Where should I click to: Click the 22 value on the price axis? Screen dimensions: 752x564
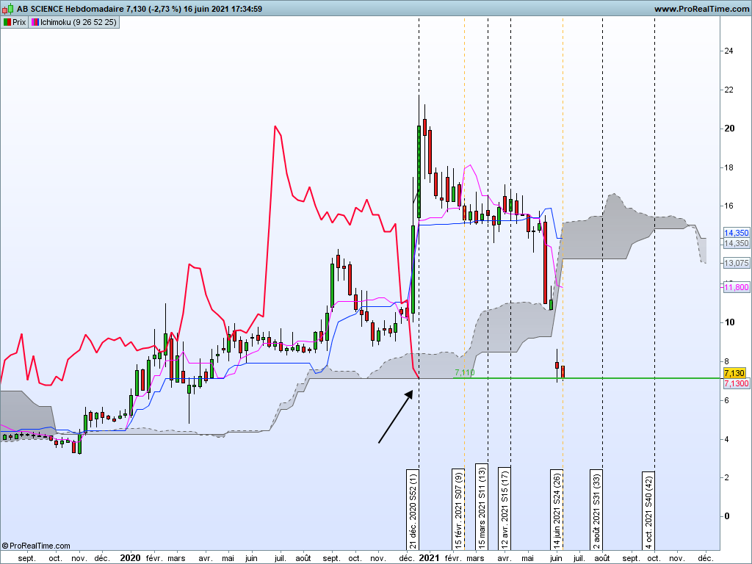[729, 90]
